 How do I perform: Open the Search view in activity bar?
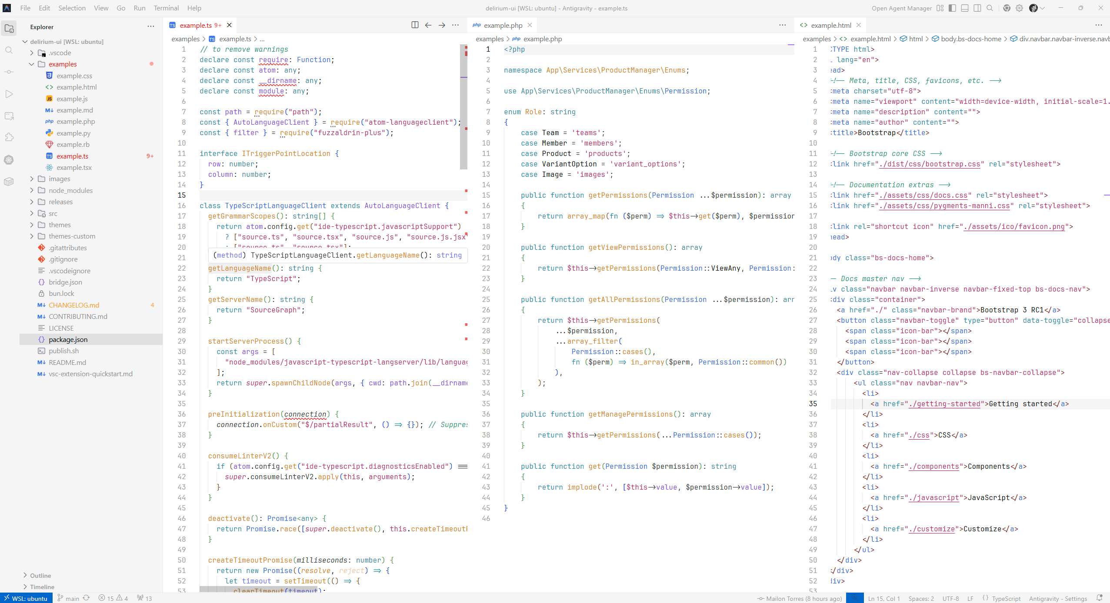[x=9, y=50]
